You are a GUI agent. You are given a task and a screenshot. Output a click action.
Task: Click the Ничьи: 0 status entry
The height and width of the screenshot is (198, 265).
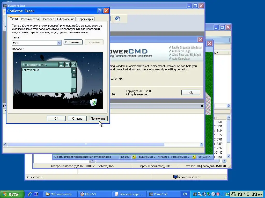163,157
